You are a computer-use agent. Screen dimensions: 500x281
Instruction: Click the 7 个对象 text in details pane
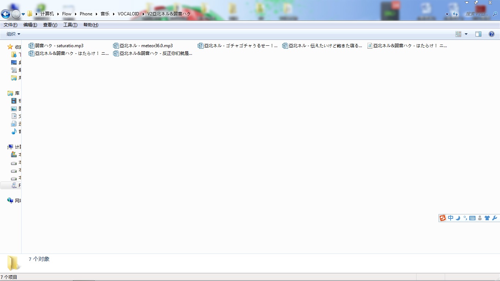pyautogui.click(x=39, y=259)
